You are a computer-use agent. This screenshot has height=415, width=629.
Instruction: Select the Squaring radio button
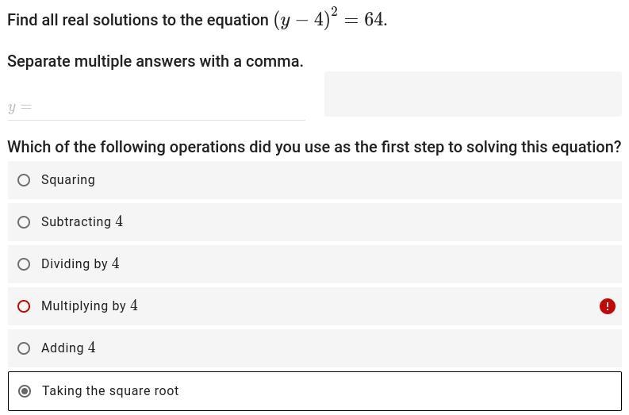(24, 180)
